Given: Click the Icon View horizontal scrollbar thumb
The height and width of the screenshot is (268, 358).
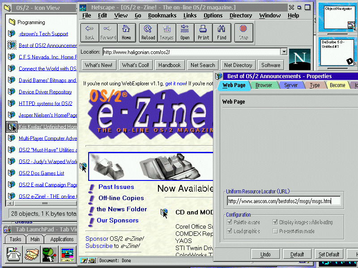Looking at the screenshot, I should (x=45, y=203).
